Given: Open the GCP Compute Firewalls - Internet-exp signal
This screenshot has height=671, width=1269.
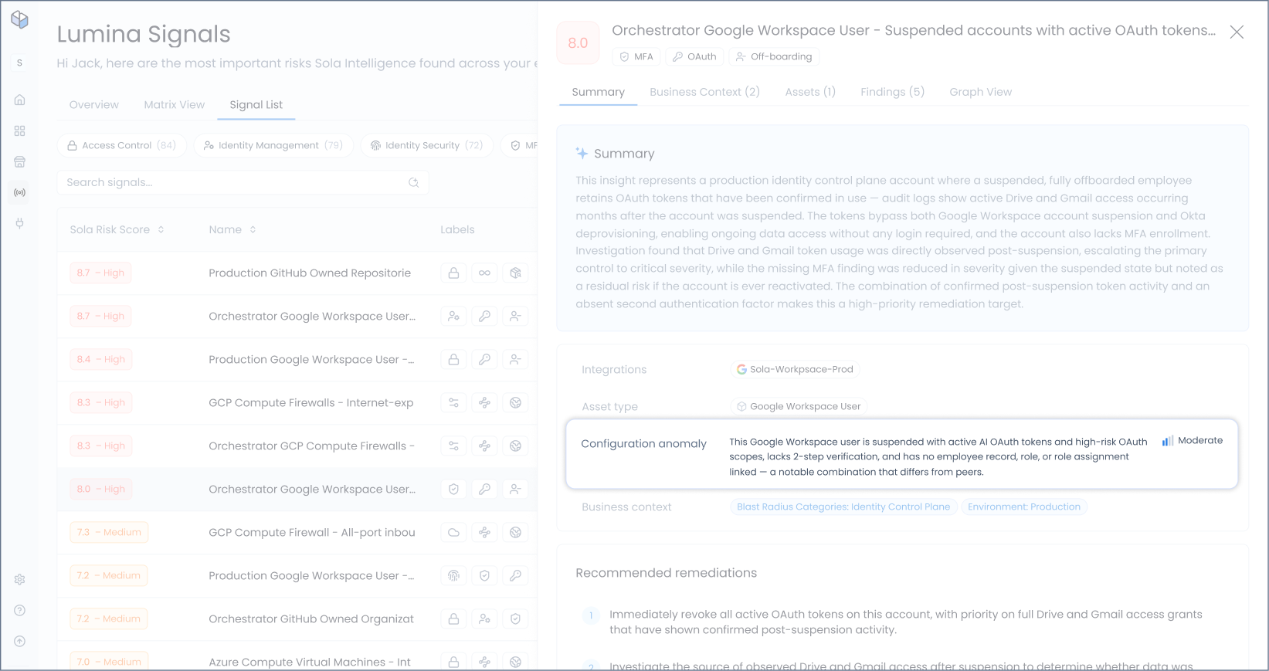Looking at the screenshot, I should click(x=311, y=402).
